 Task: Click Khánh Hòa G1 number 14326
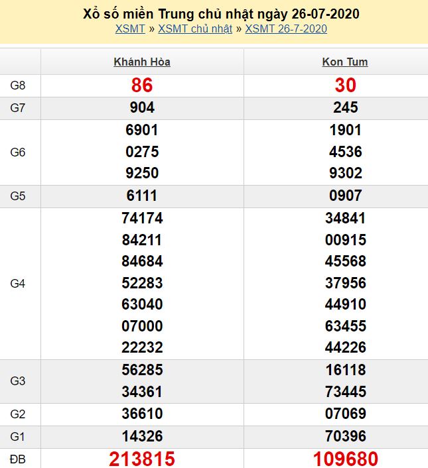(x=142, y=436)
